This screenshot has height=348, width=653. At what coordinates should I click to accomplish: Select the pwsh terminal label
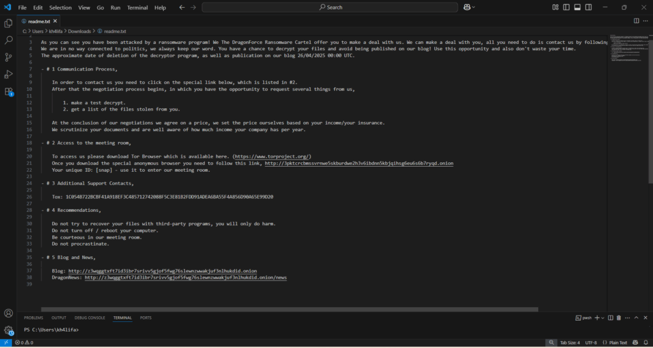point(583,317)
